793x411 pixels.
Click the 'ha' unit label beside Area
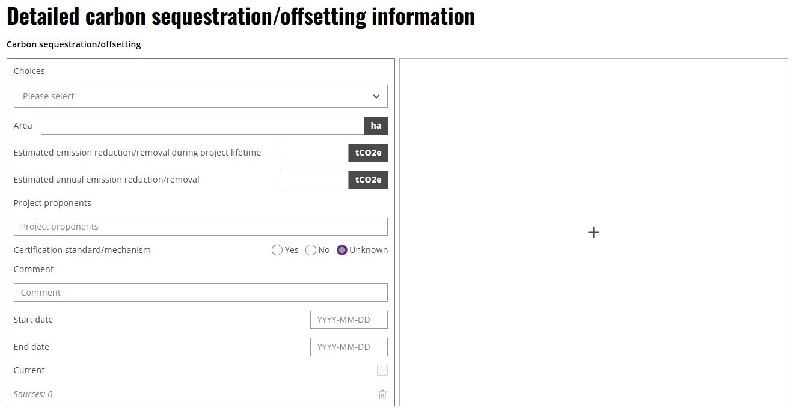pyautogui.click(x=376, y=126)
